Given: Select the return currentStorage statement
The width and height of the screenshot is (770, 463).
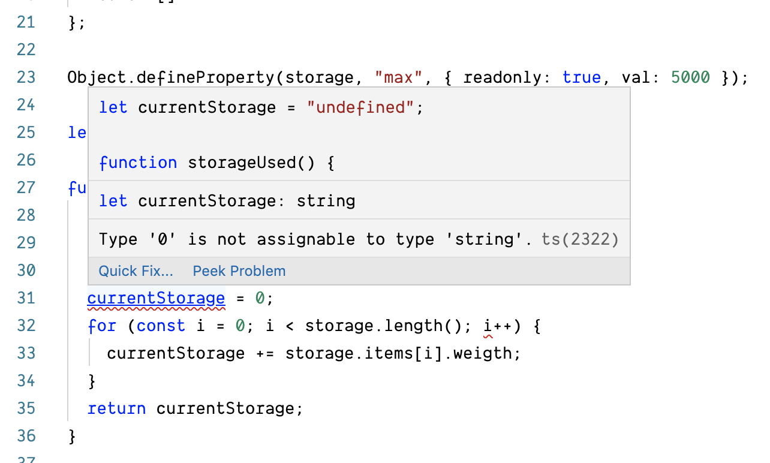Looking at the screenshot, I should [195, 408].
